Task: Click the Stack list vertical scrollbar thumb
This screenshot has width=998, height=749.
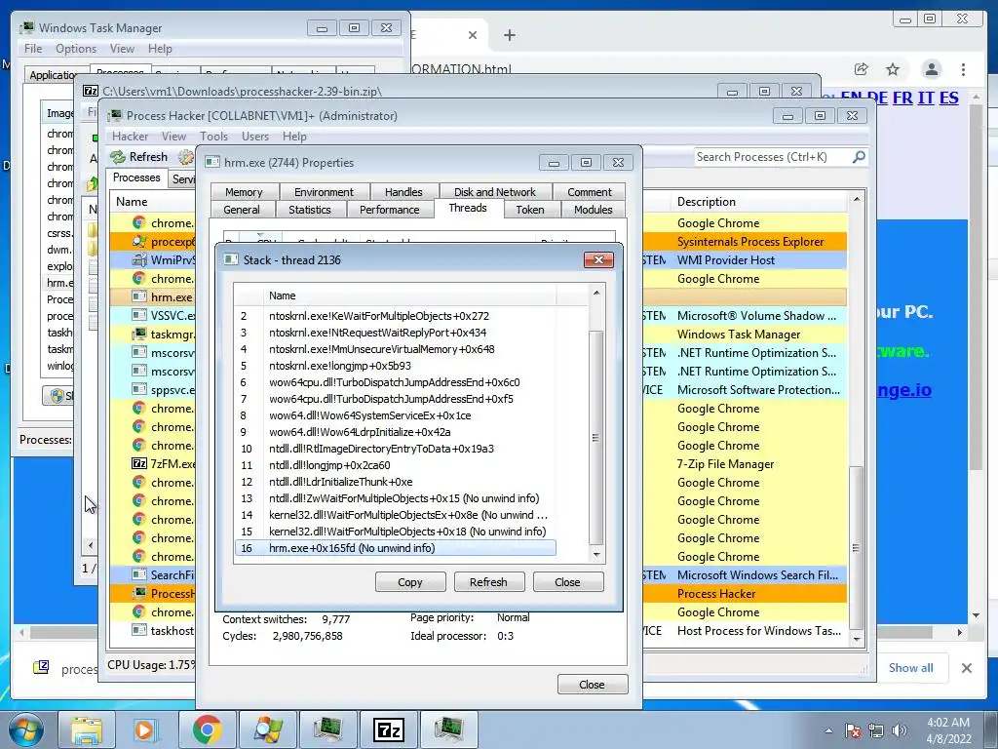Action: pos(596,438)
